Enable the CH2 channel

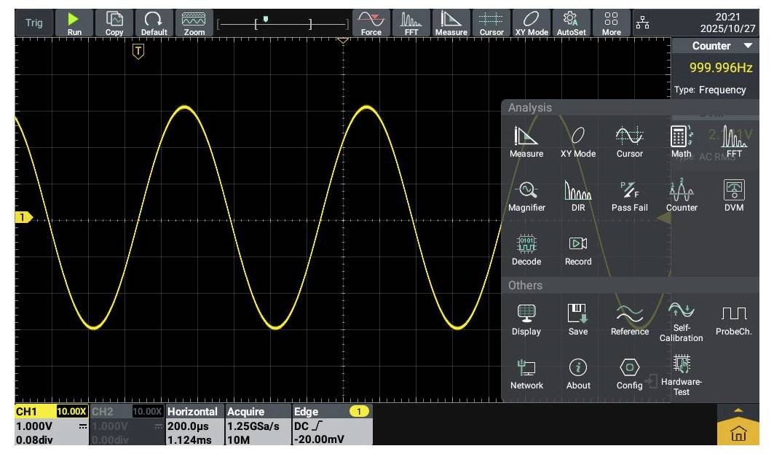pyautogui.click(x=109, y=412)
